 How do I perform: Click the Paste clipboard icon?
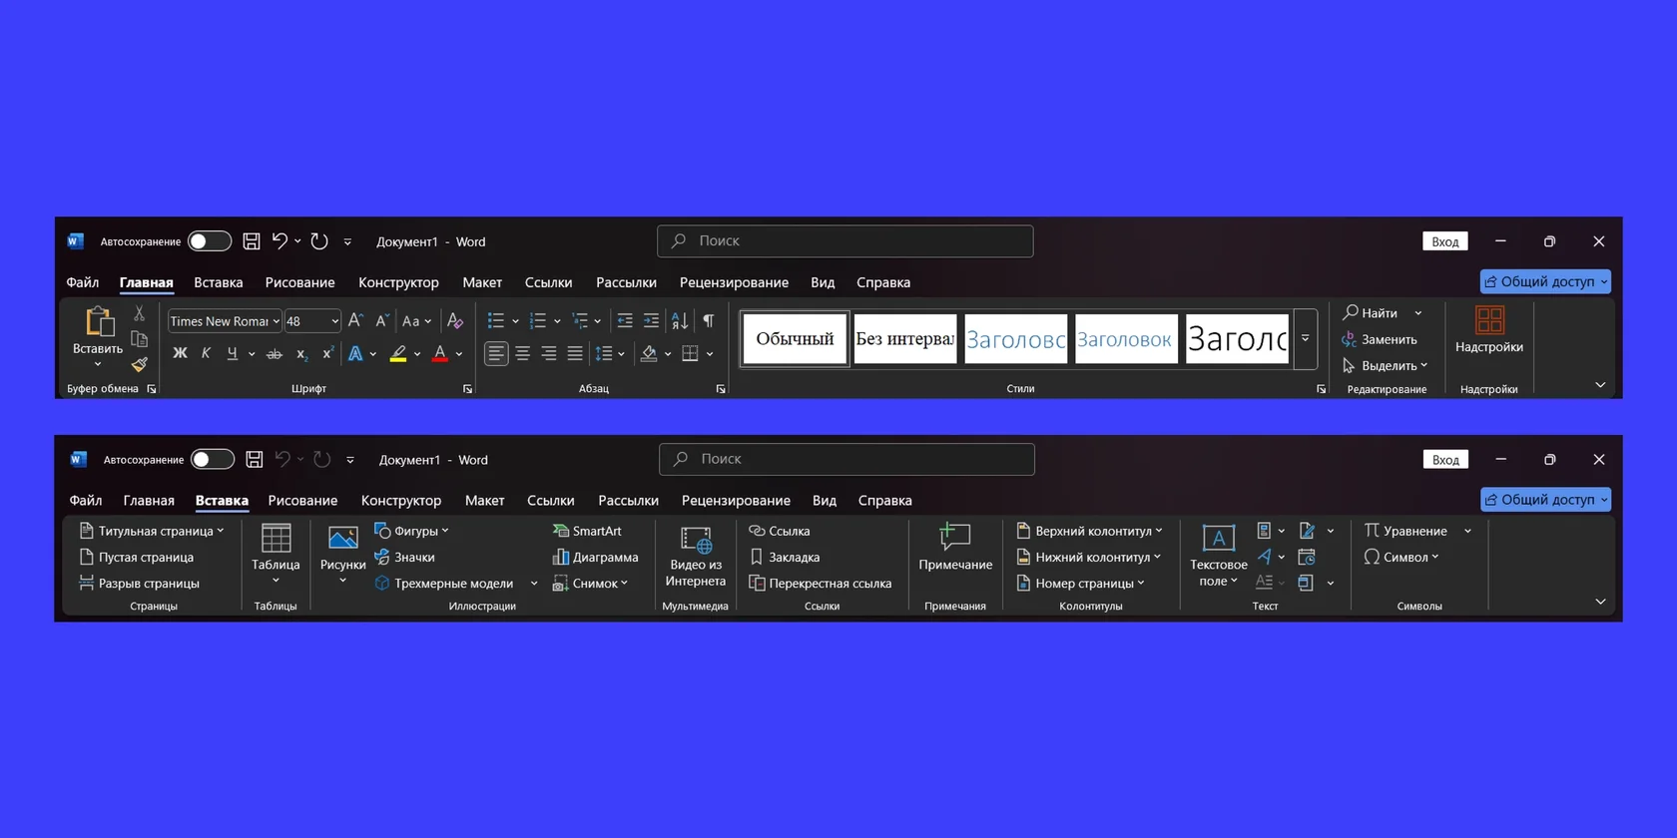(99, 321)
